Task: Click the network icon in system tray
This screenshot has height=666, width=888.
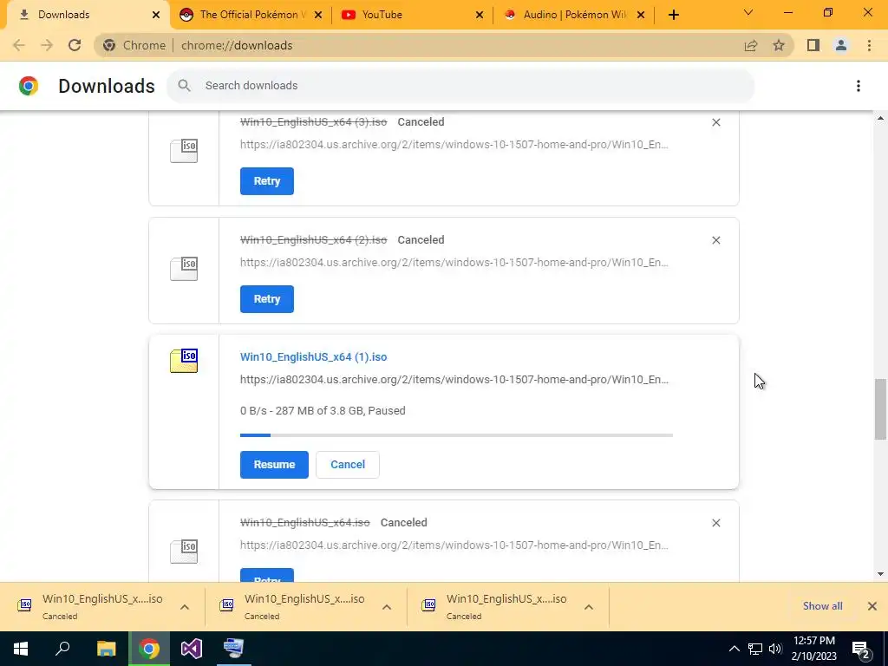Action: click(x=755, y=649)
